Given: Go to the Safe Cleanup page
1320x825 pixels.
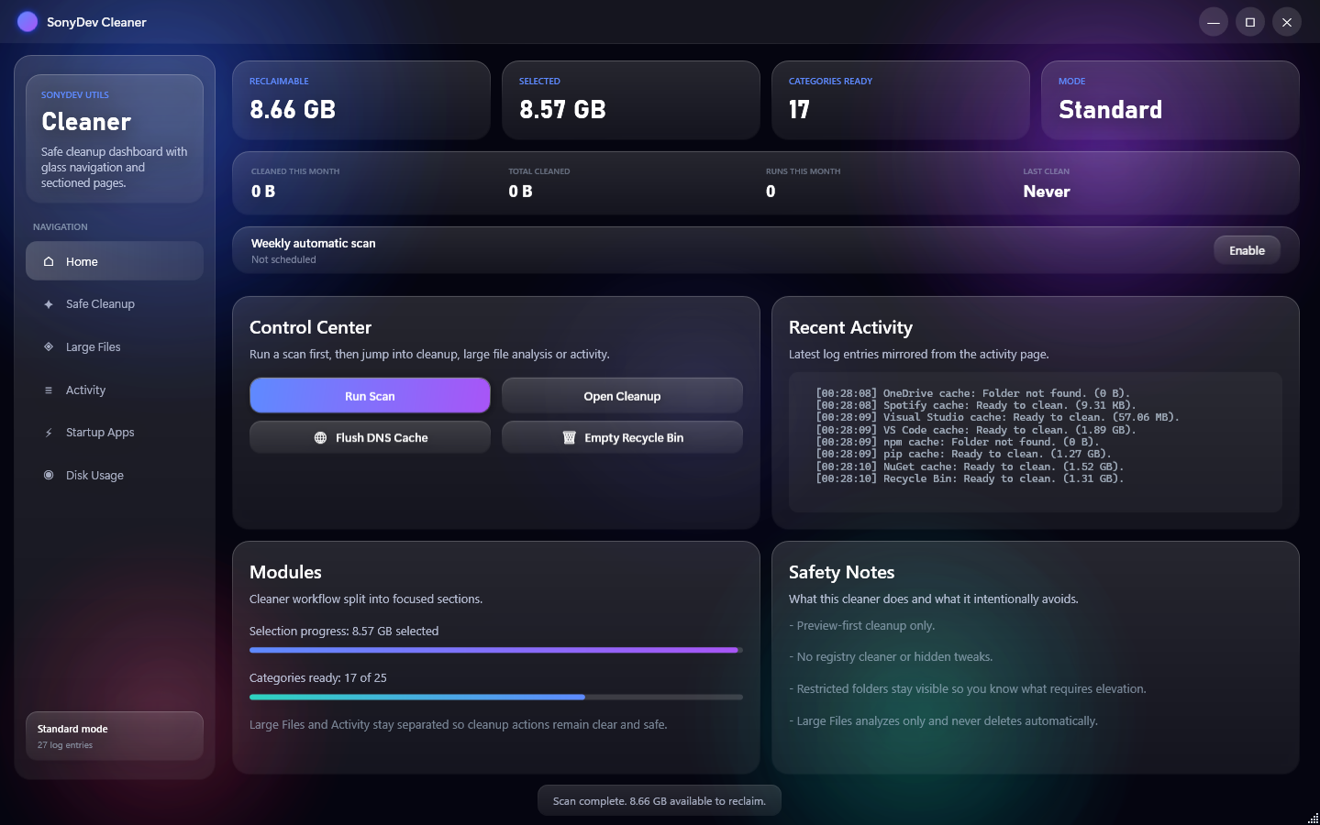Looking at the screenshot, I should coord(115,304).
